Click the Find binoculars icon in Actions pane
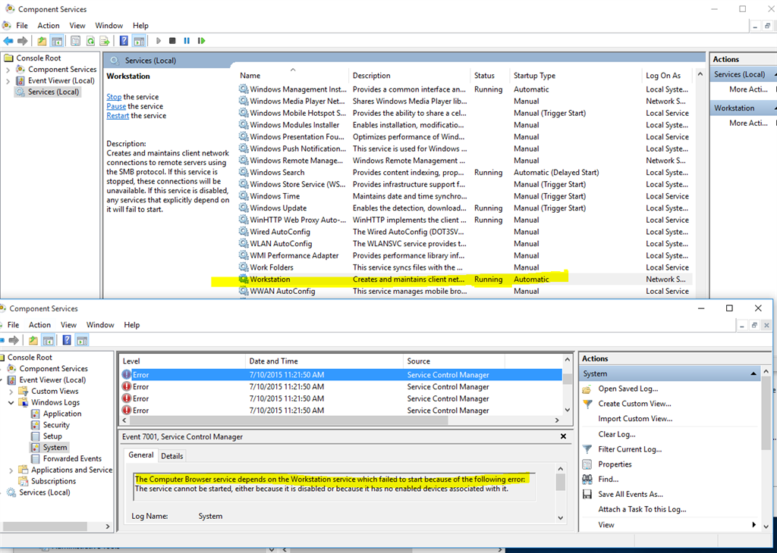777x553 pixels. tap(587, 480)
